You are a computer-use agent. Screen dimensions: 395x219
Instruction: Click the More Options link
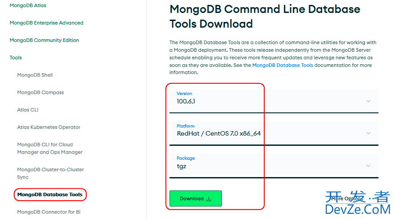tap(344, 198)
